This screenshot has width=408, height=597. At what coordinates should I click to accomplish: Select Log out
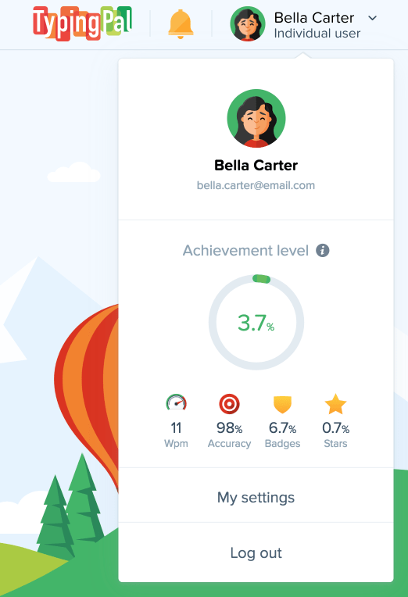click(x=256, y=552)
